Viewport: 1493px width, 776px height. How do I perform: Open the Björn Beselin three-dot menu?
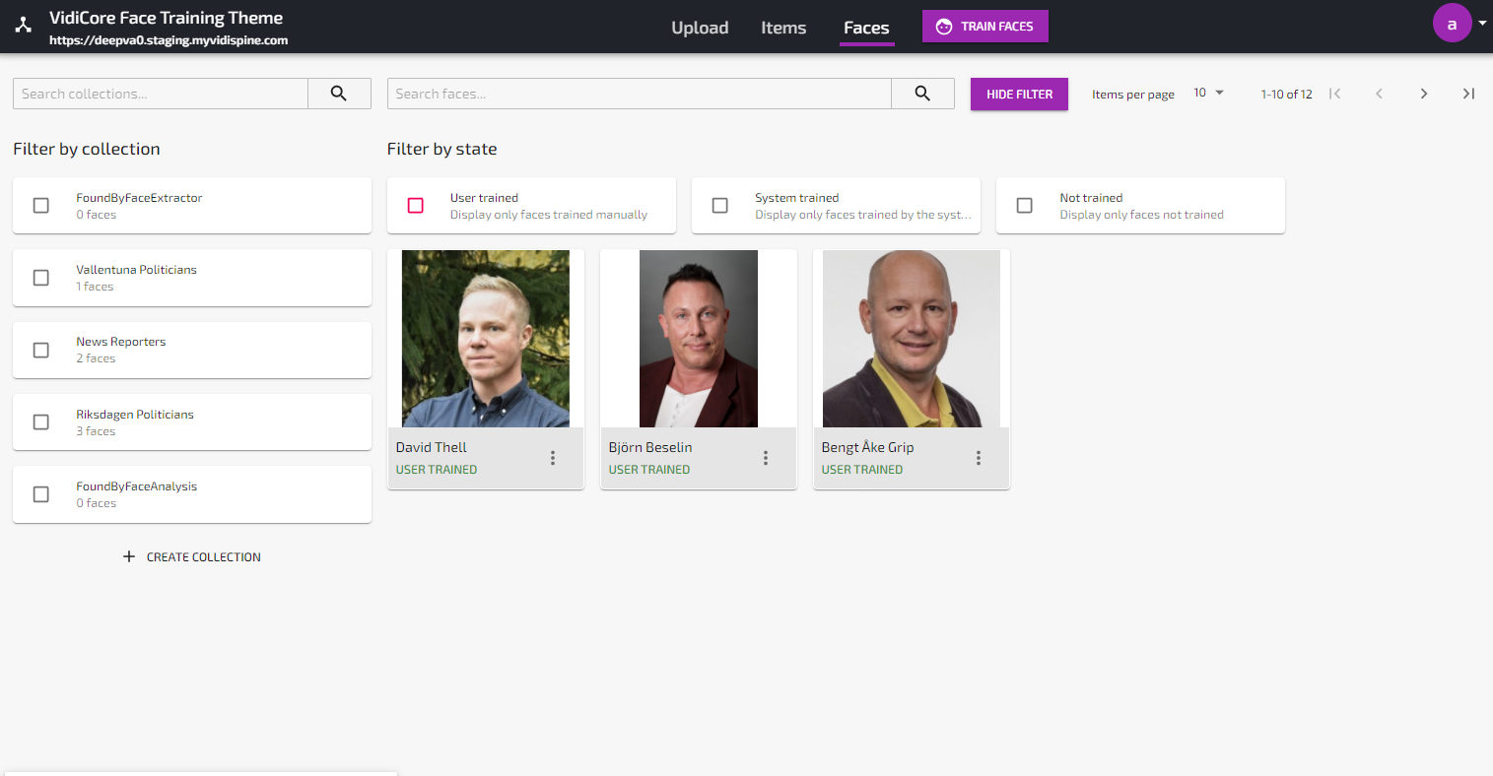(x=766, y=458)
